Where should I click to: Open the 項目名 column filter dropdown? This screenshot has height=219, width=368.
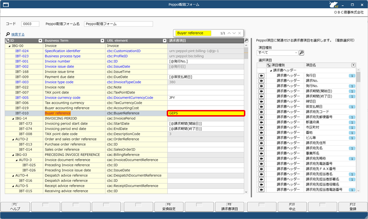(353, 65)
